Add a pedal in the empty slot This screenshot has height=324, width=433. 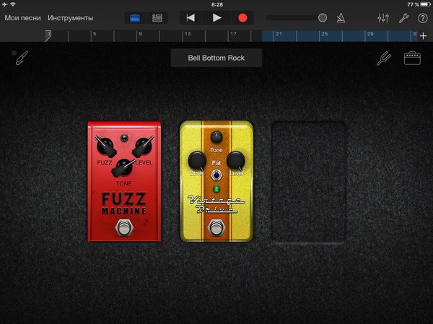point(309,182)
